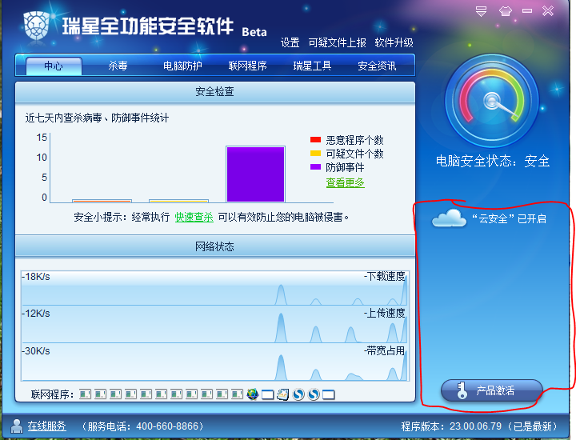This screenshot has width=576, height=440.
Task: Click the blank window icon beside the globe
Action: coord(267,395)
